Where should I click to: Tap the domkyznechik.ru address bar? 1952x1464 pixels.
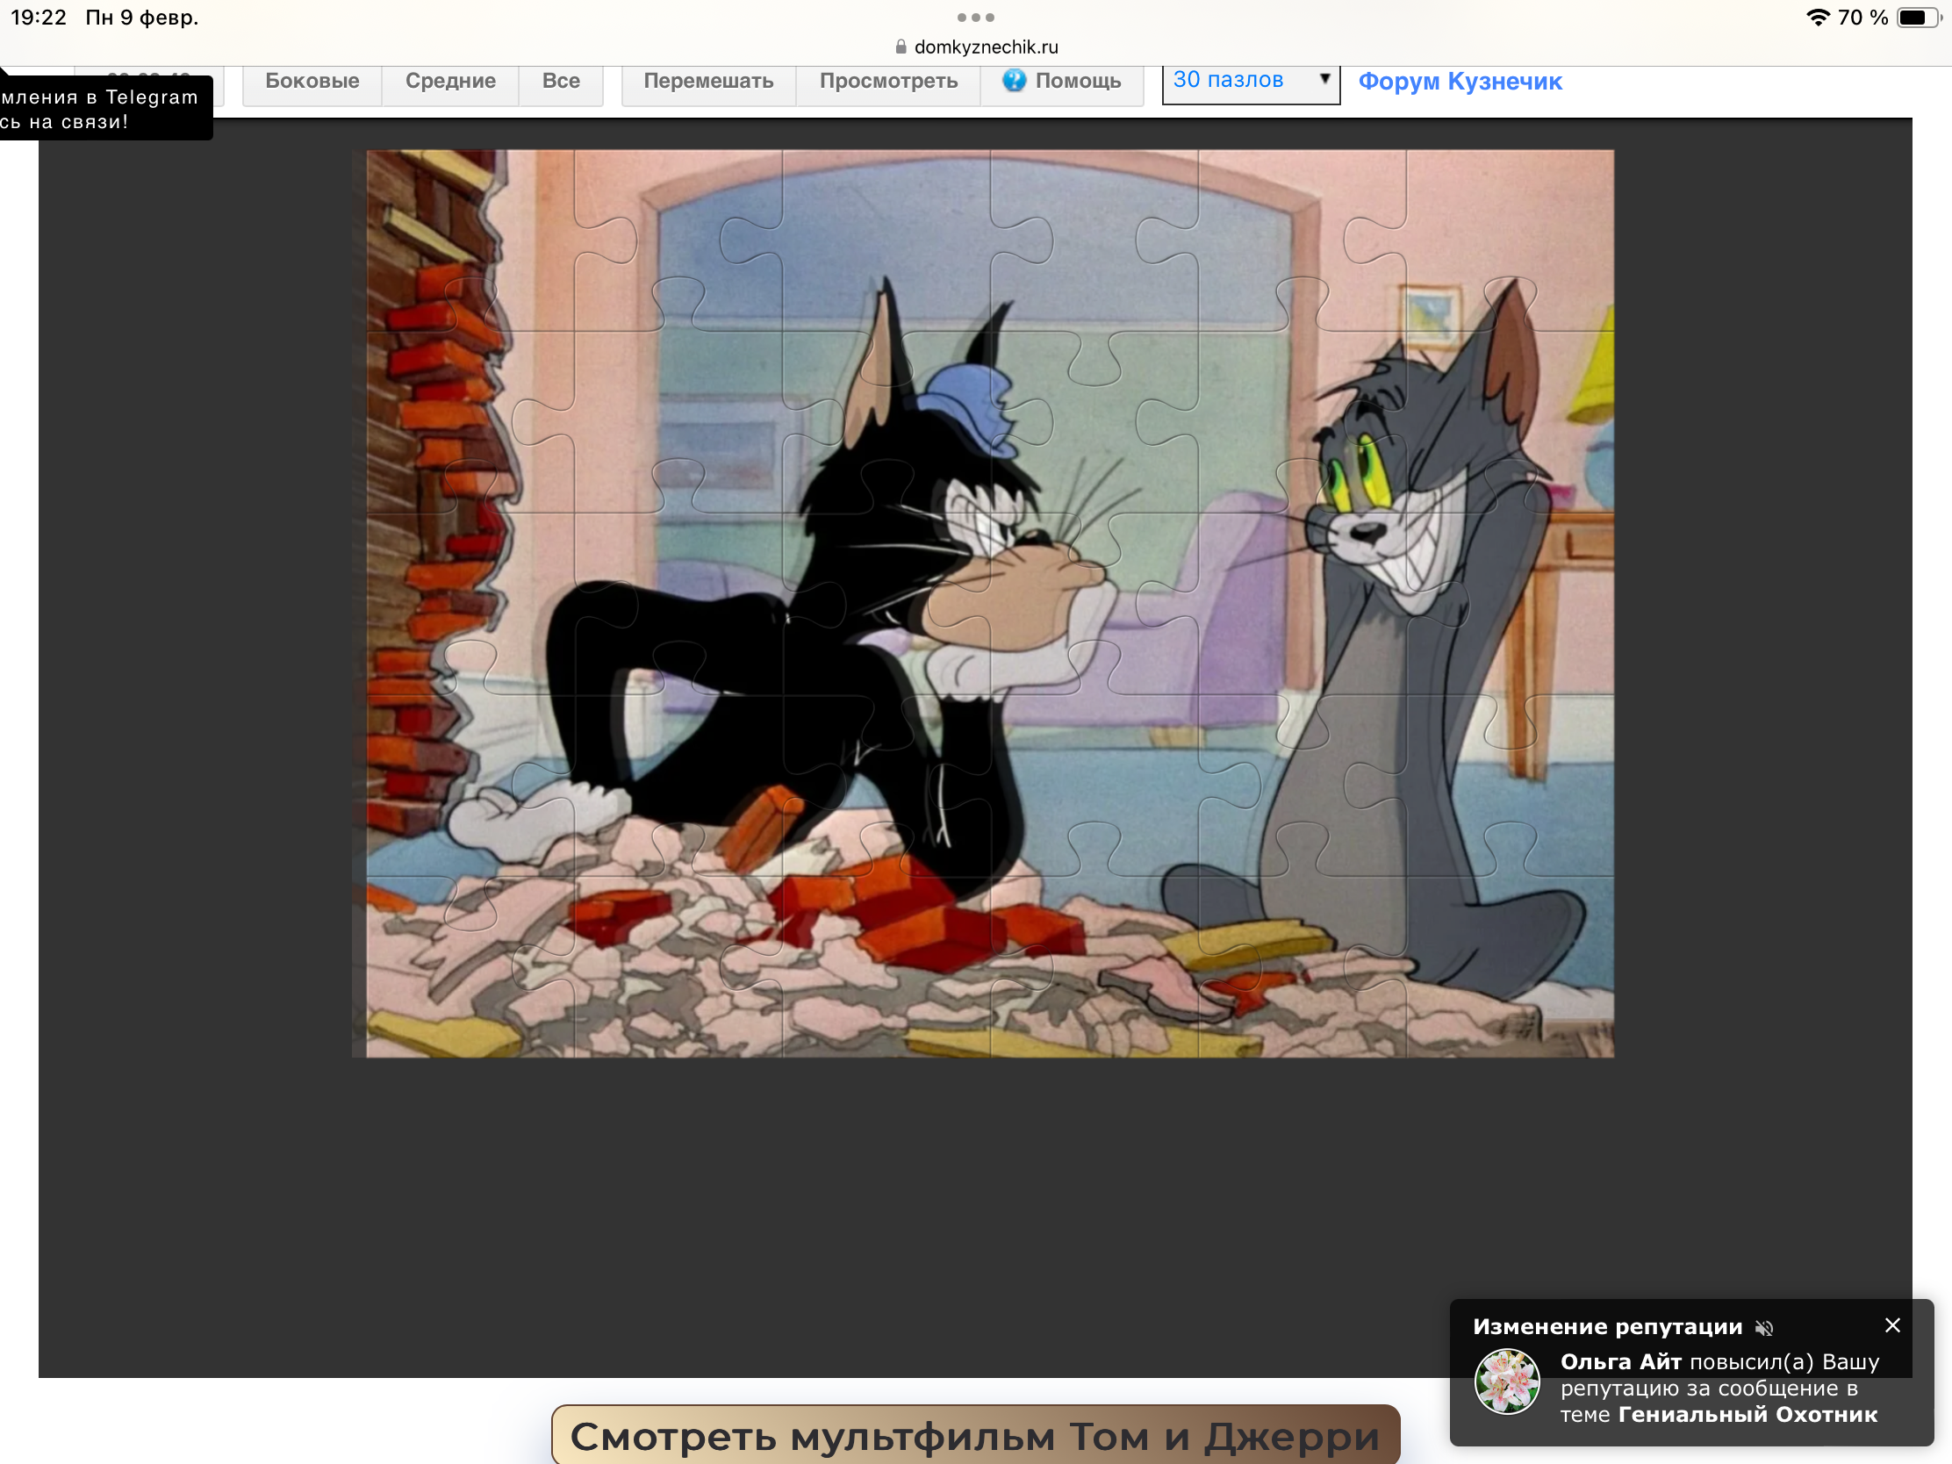click(x=985, y=47)
